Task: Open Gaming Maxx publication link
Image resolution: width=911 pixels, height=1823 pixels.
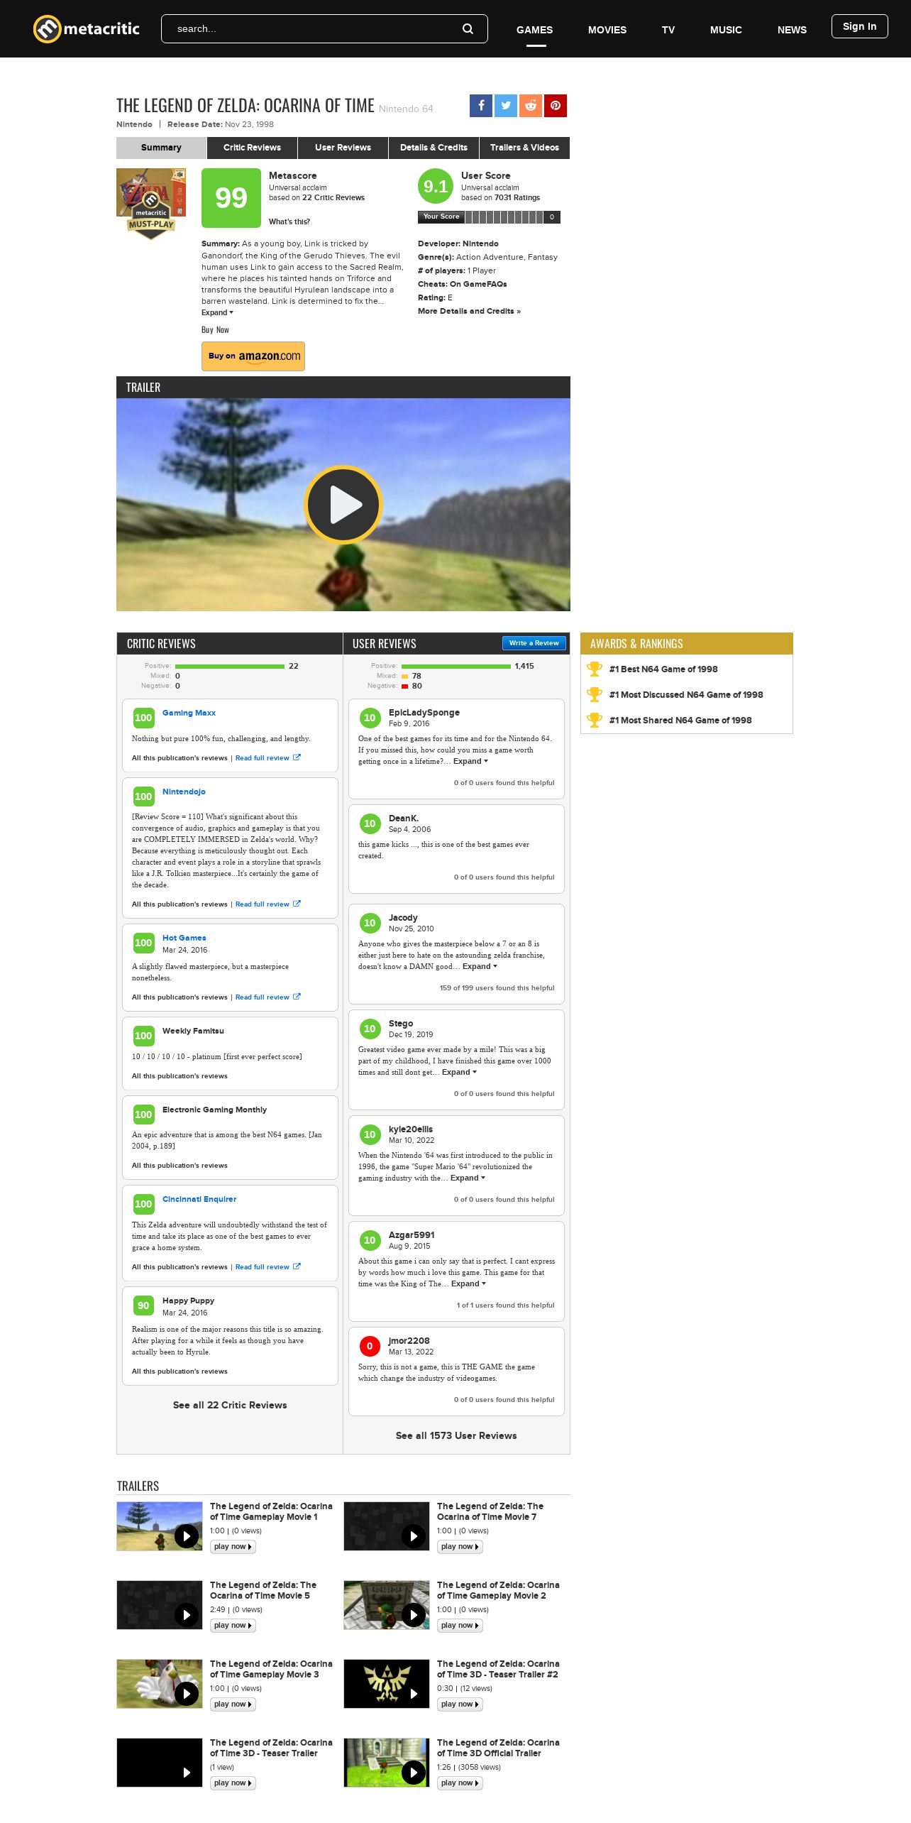Action: (189, 713)
